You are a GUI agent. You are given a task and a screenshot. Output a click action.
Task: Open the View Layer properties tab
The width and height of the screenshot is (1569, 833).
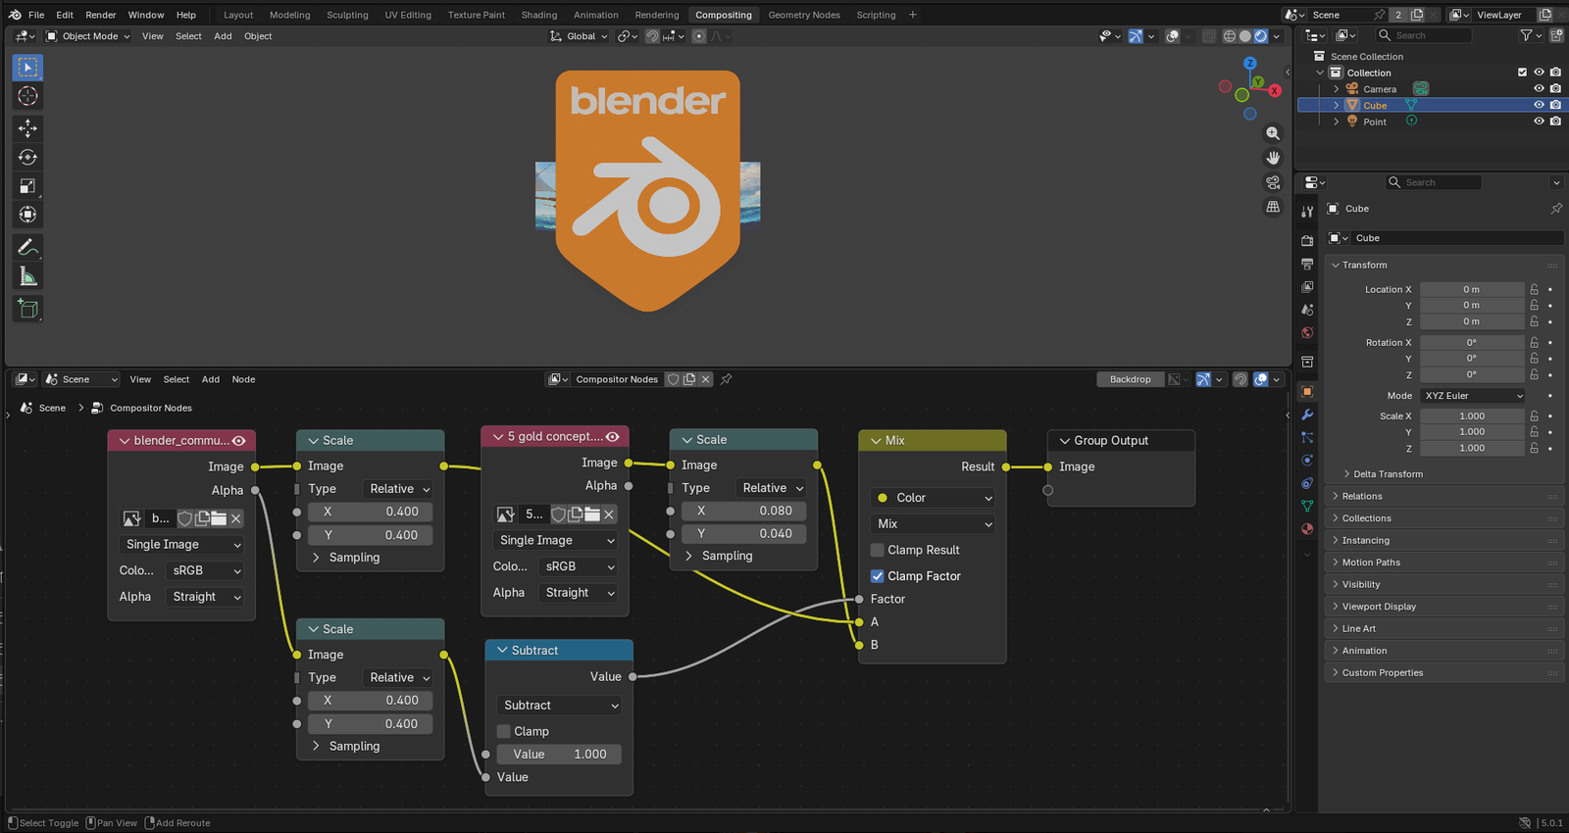point(1307,287)
